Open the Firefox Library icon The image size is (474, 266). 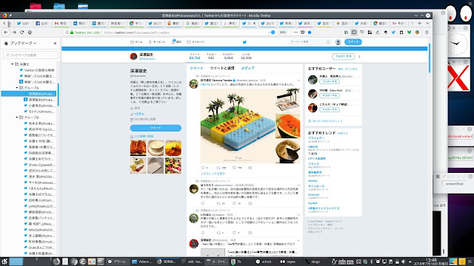click(346, 33)
